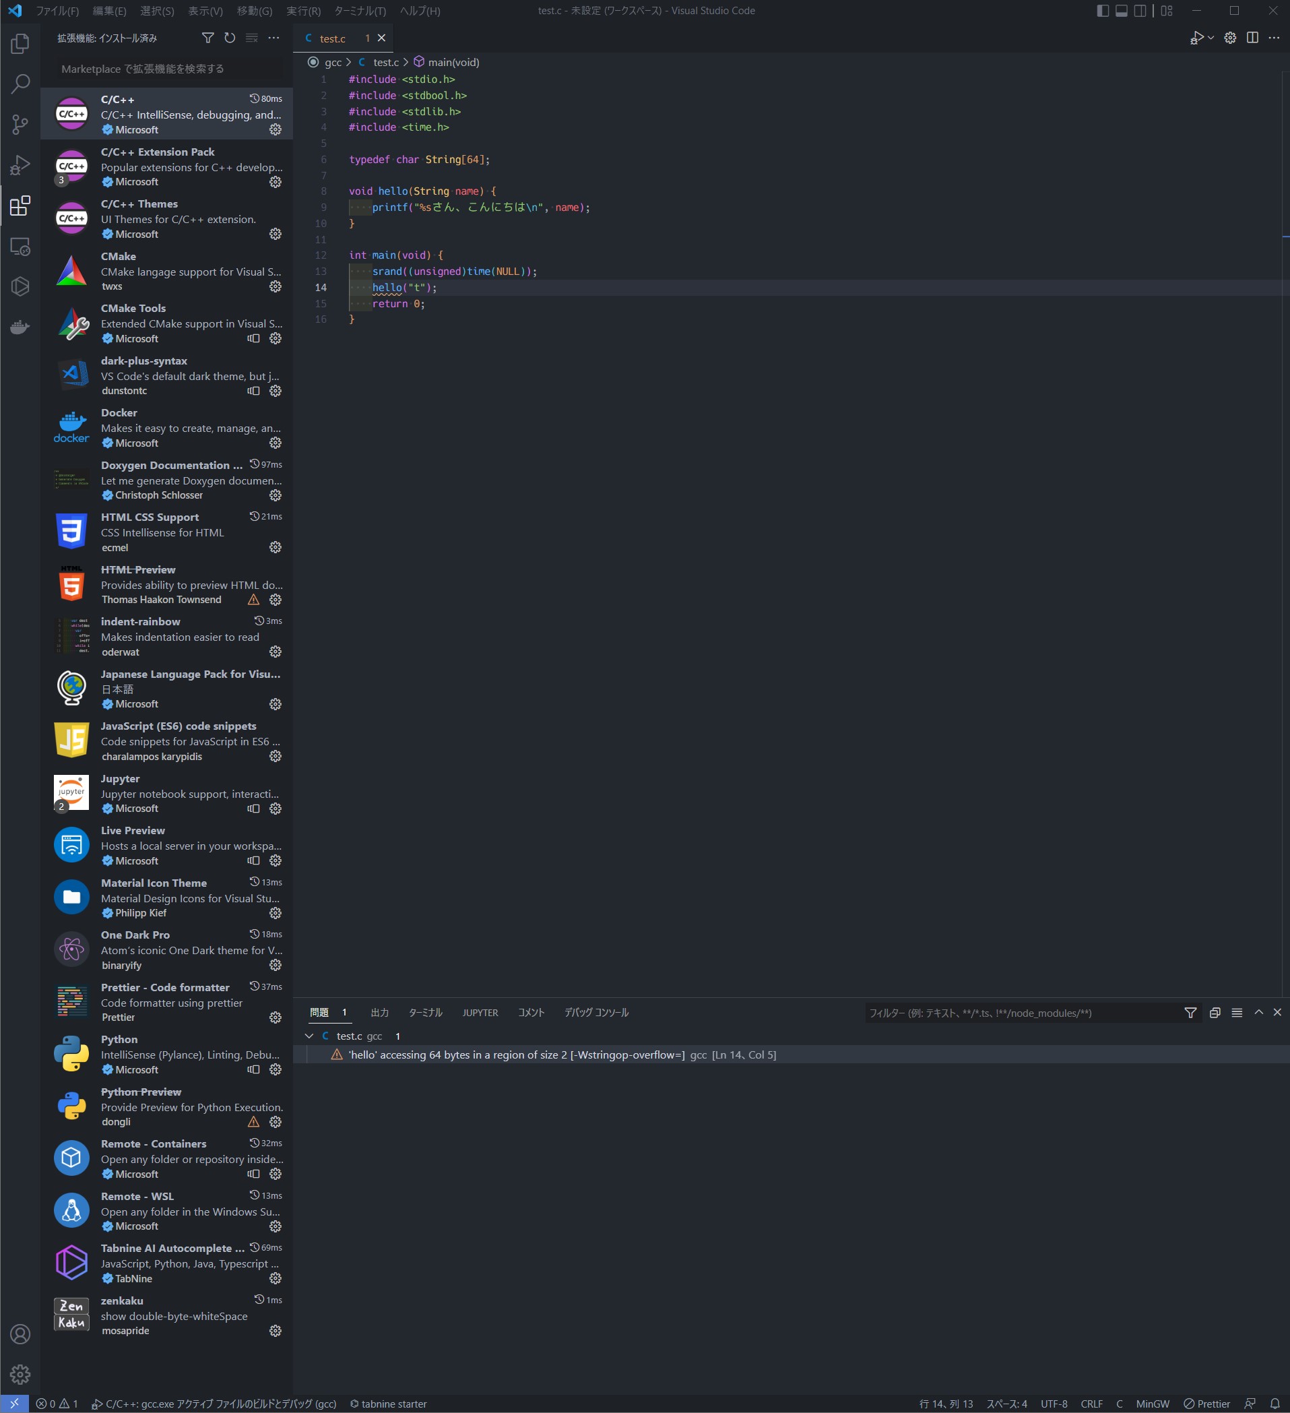The width and height of the screenshot is (1290, 1413).
Task: Select the Live Preview extension entry
Action: click(167, 845)
